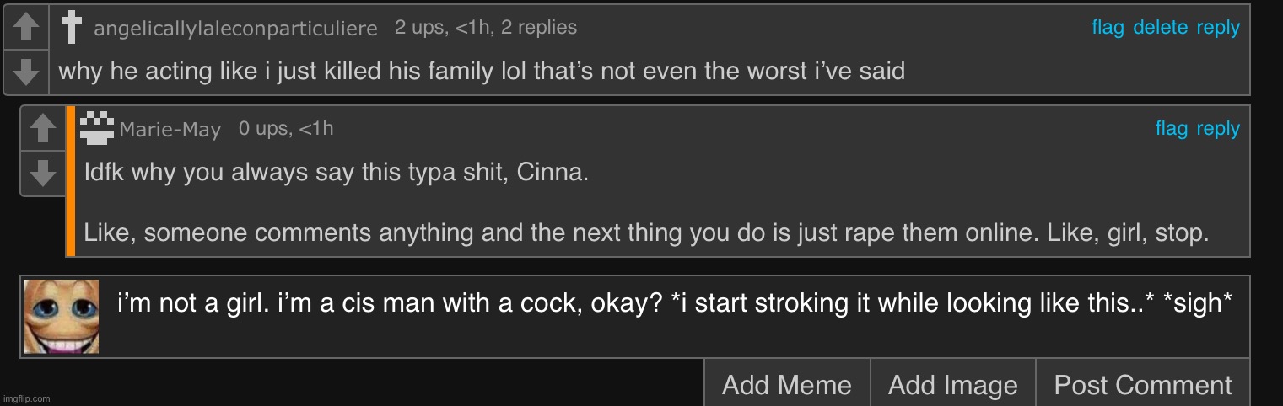Downvote Marie-May's reply
This screenshot has width=1283, height=406.
pyautogui.click(x=42, y=174)
